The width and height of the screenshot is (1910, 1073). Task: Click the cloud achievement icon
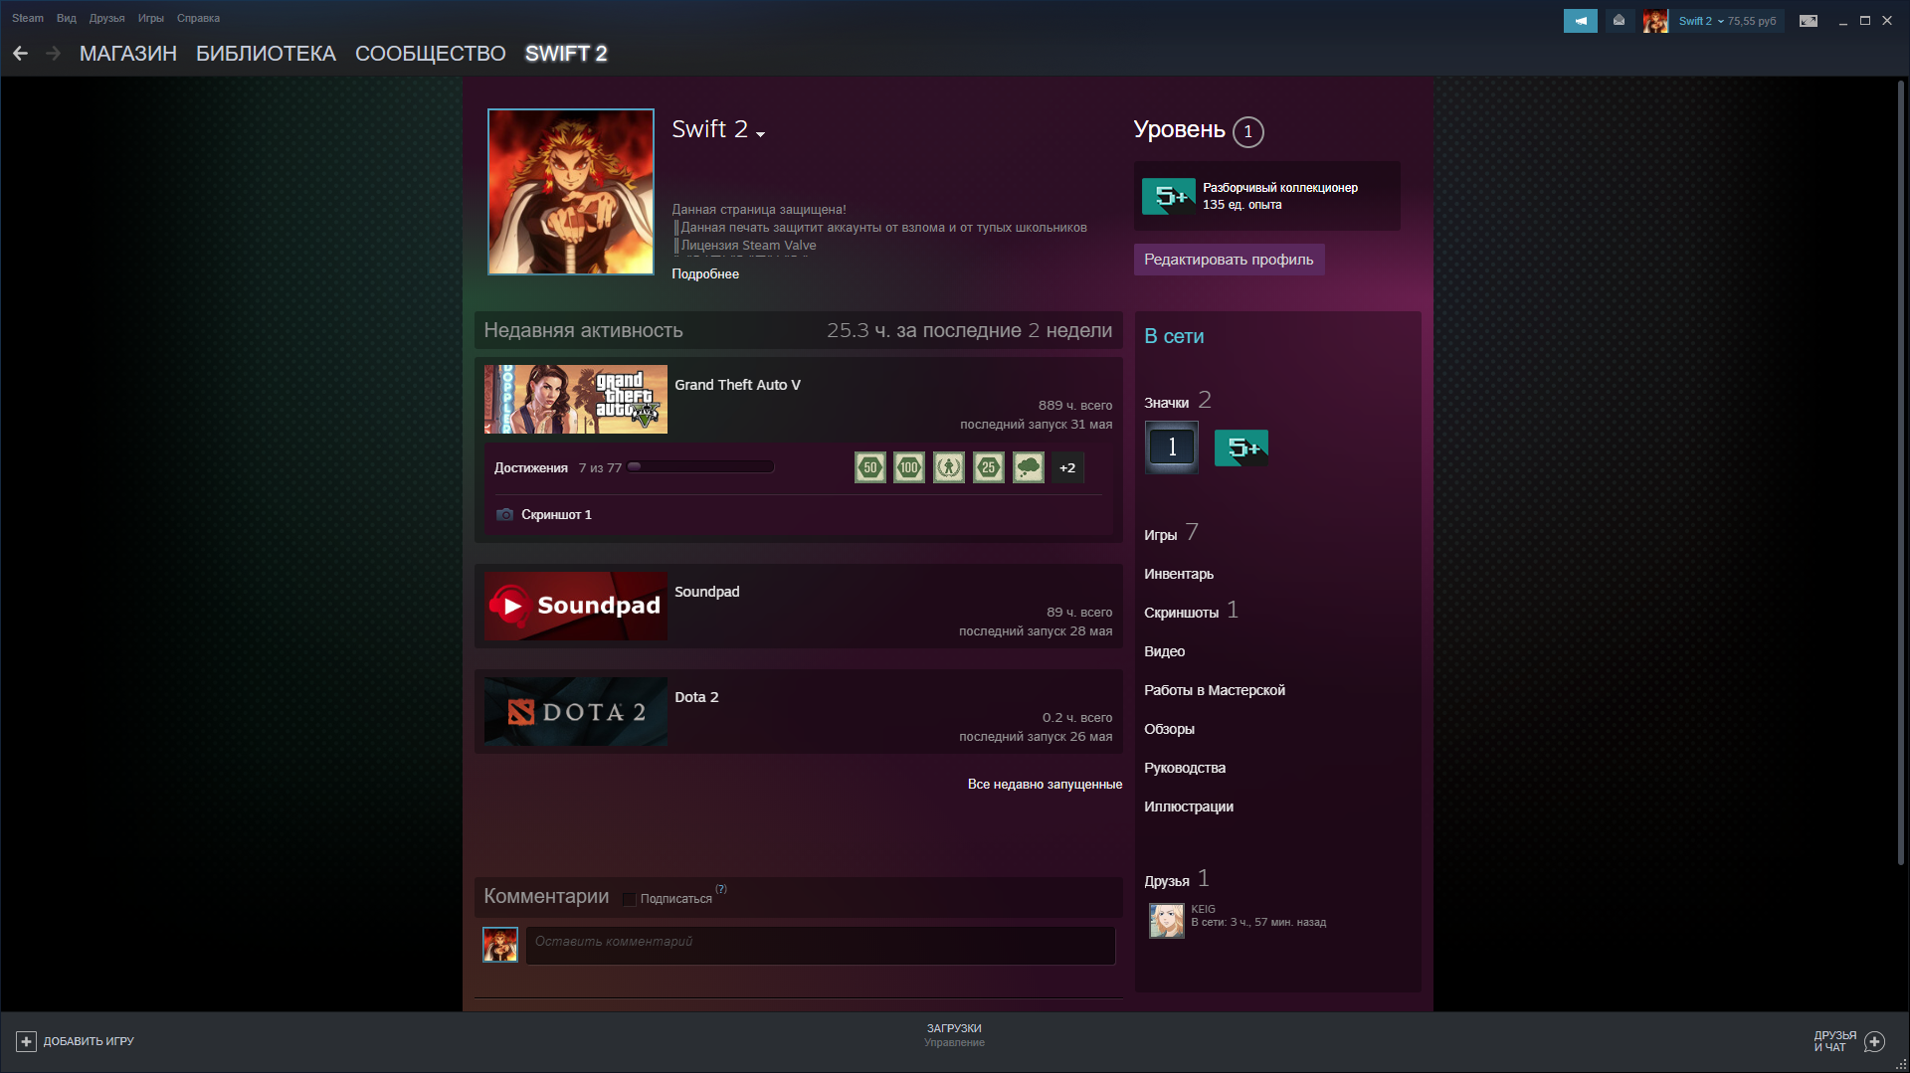1029,467
